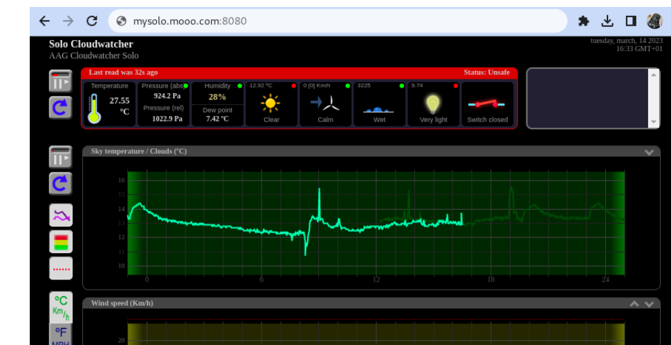Collapse the Sky temperature / Clouds panel chevron
Image resolution: width=671 pixels, height=345 pixels.
649,152
